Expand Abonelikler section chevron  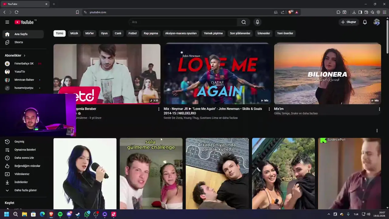click(24, 55)
